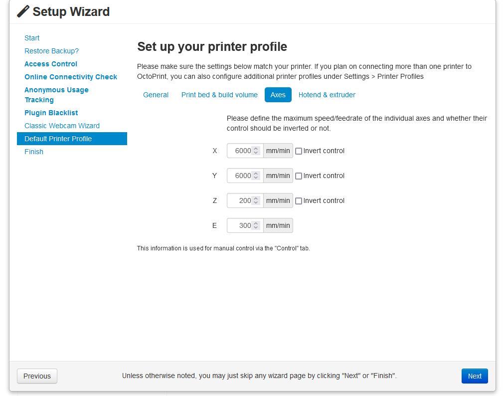Open the Print bed & build volume tab
The height and width of the screenshot is (396, 503).
pos(219,95)
